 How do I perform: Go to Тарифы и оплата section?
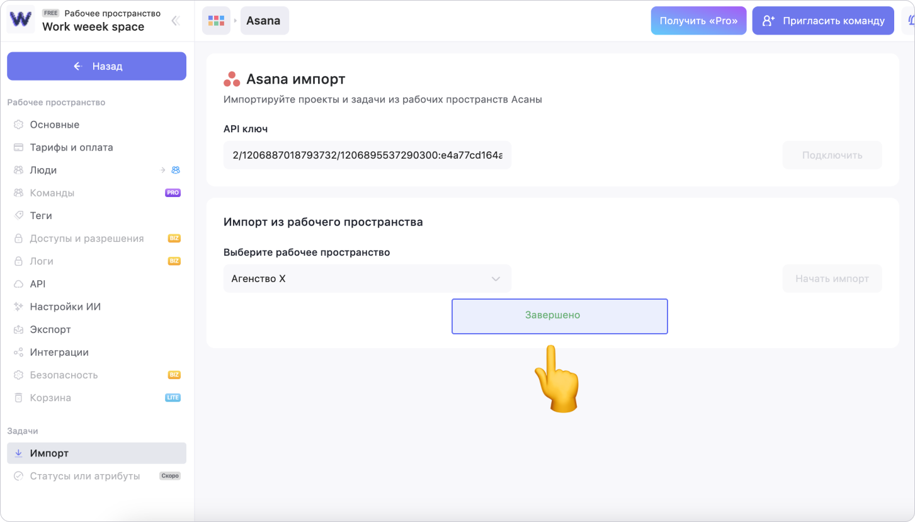pos(71,147)
